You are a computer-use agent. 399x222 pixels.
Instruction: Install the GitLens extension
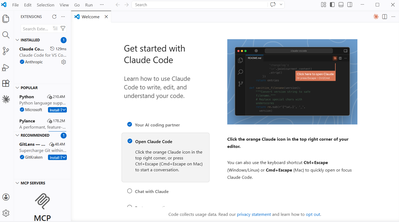tap(55, 157)
